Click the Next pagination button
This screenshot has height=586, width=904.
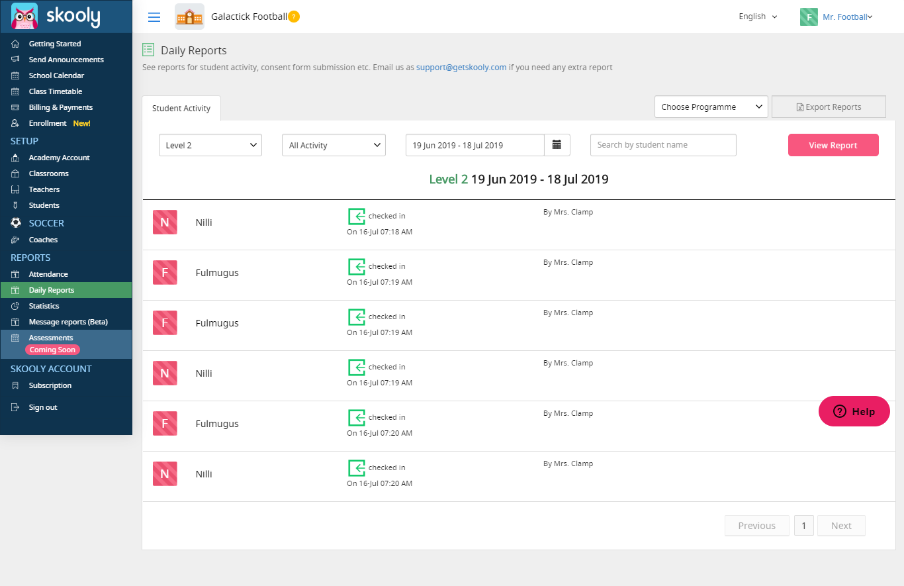coord(841,526)
